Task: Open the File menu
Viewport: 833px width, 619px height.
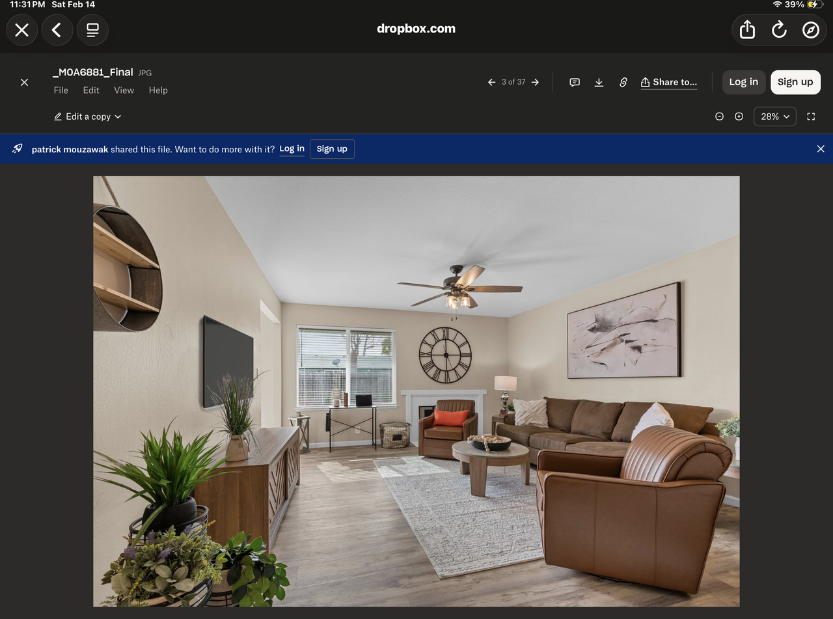Action: (x=61, y=90)
